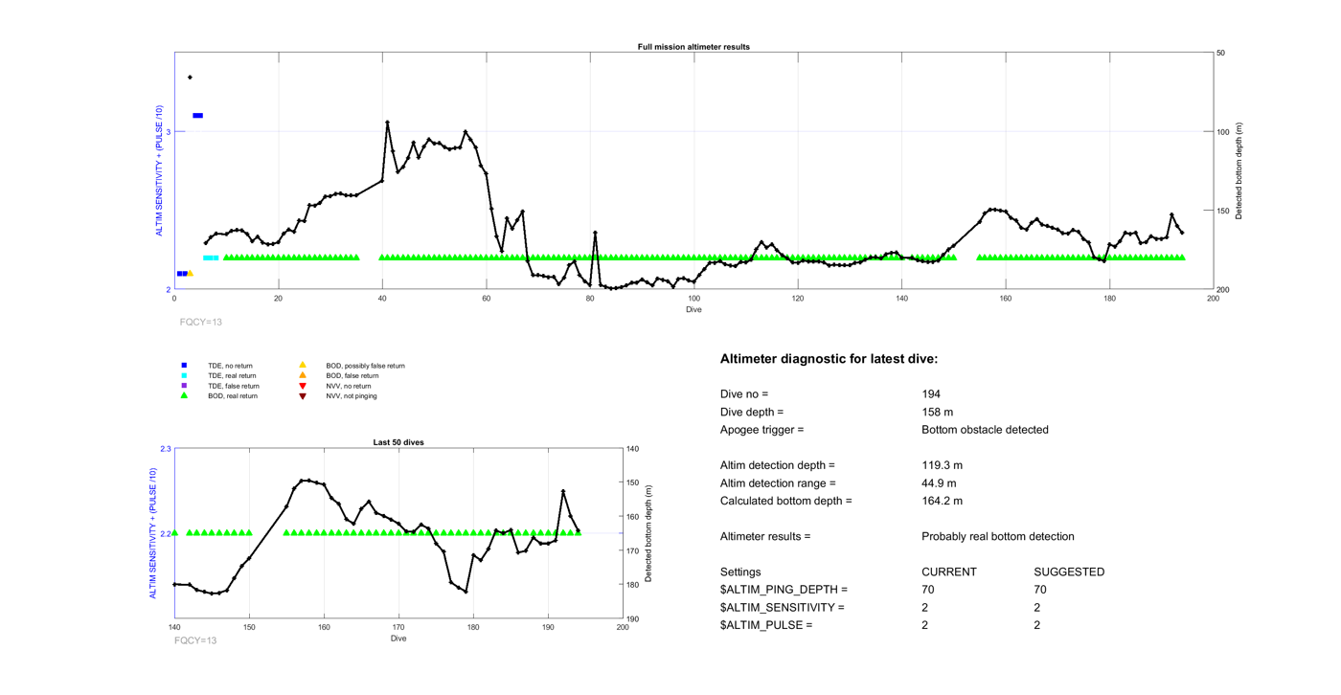
Task: Click the 'Apogee trigger =' label
Action: click(761, 430)
